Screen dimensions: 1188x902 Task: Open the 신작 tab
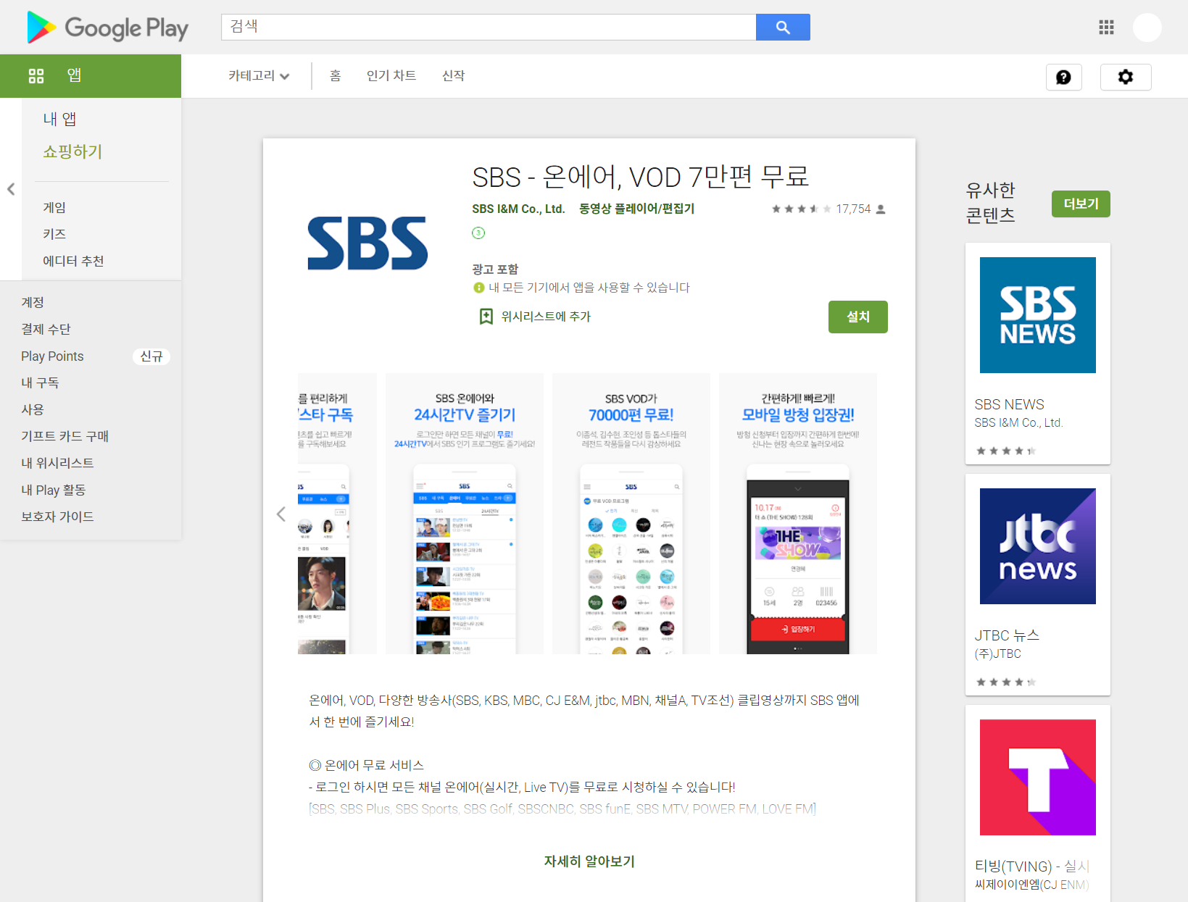click(x=453, y=76)
